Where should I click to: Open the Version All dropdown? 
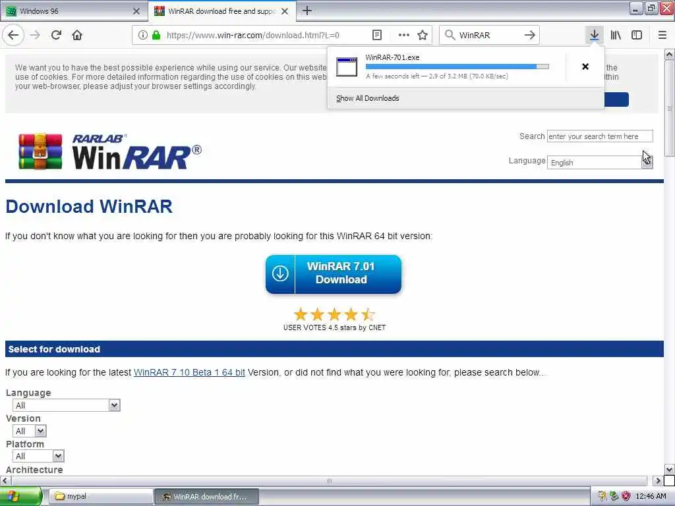click(29, 431)
